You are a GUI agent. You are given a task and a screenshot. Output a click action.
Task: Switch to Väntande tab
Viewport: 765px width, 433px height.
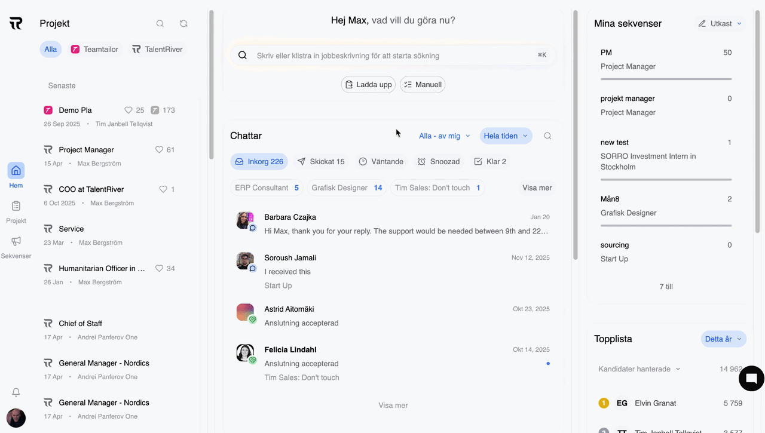point(381,162)
